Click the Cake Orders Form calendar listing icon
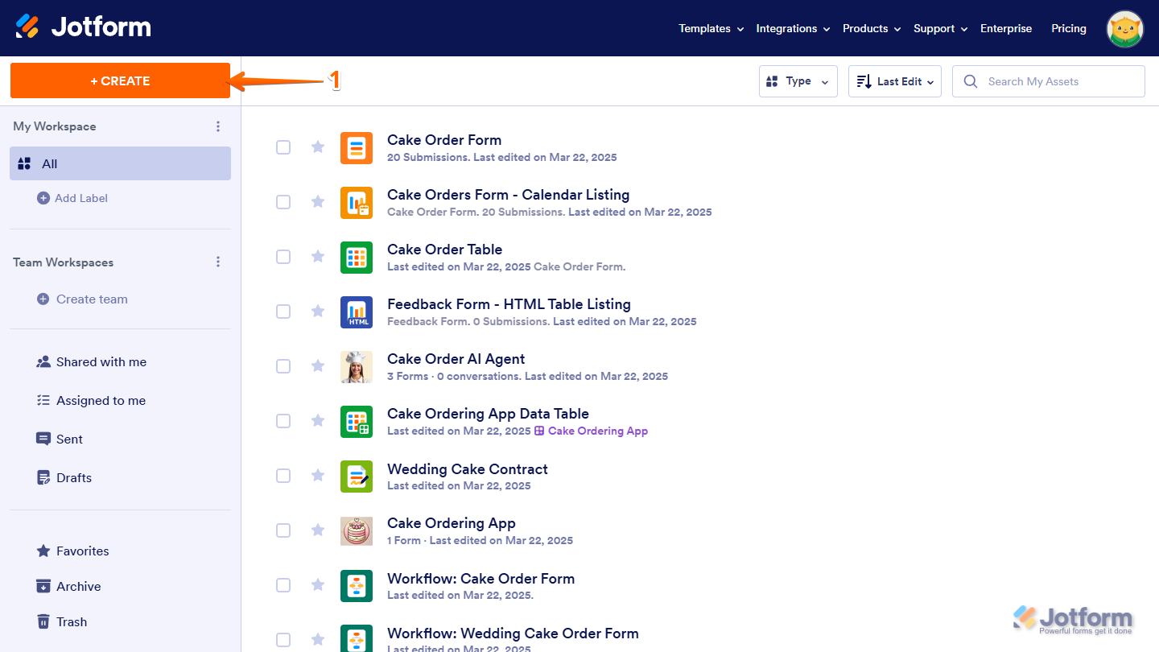This screenshot has height=652, width=1159. tap(357, 202)
